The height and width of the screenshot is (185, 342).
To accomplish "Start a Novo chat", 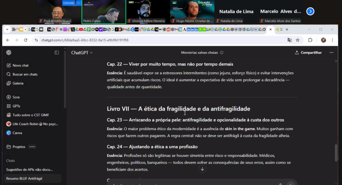I will (21, 65).
